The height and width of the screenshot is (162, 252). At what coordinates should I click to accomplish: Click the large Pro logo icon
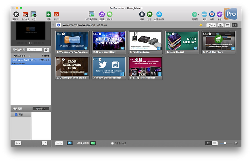pos(230,14)
